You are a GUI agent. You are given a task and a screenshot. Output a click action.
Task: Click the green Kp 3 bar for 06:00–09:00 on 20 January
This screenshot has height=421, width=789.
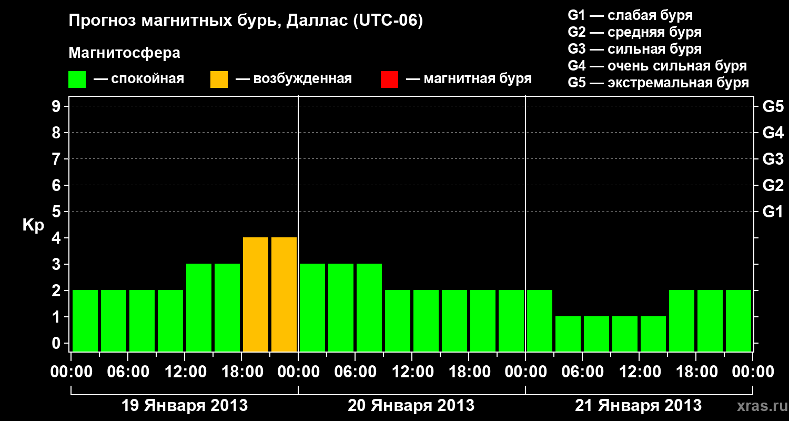pyautogui.click(x=369, y=307)
